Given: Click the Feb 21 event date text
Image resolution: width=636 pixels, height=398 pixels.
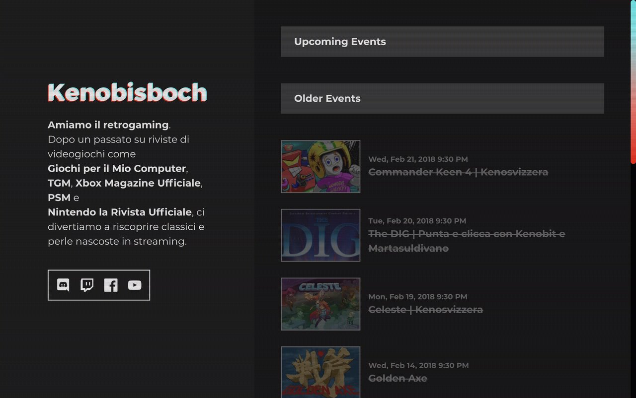Looking at the screenshot, I should 418,159.
